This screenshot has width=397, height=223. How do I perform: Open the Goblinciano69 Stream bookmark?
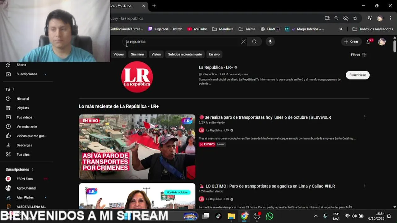point(127,29)
